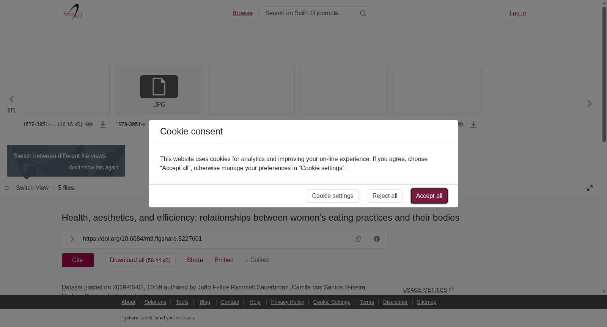Click the DOI URL text
Image resolution: width=607 pixels, height=327 pixels.
pyautogui.click(x=142, y=239)
